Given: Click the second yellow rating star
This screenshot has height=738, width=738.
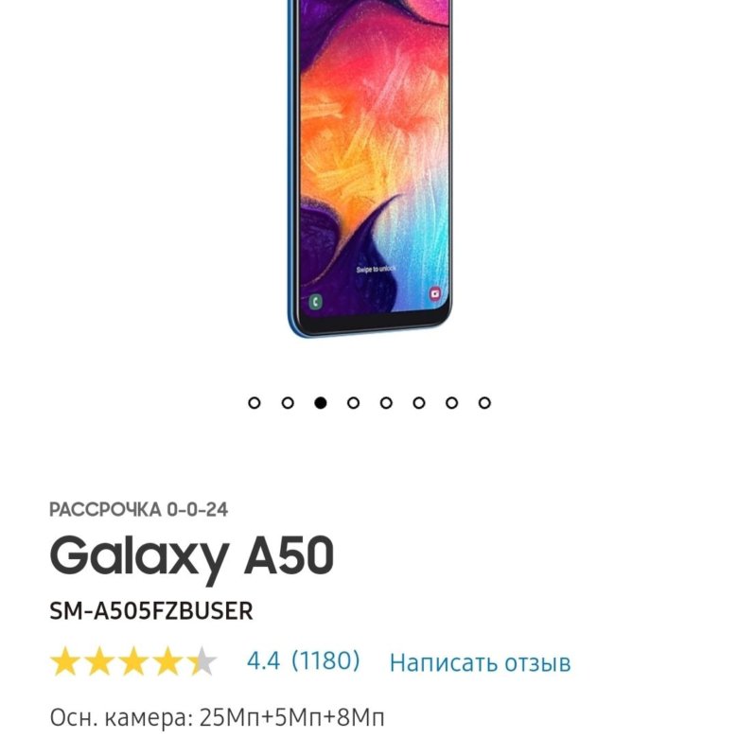Looking at the screenshot, I should click(x=99, y=660).
